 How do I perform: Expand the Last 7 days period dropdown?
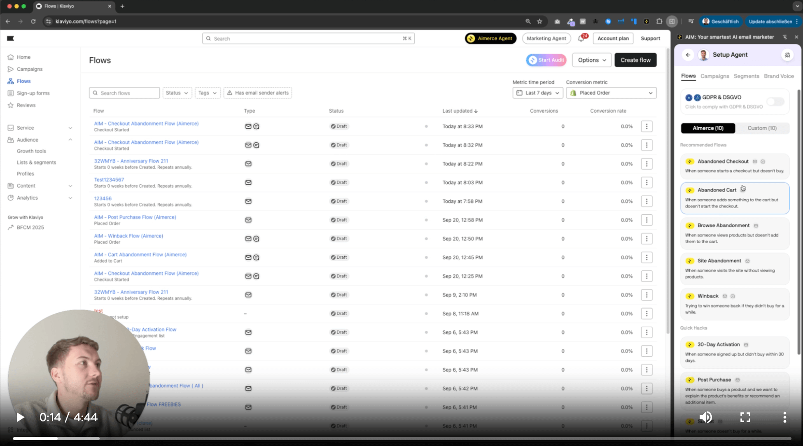tap(538, 93)
